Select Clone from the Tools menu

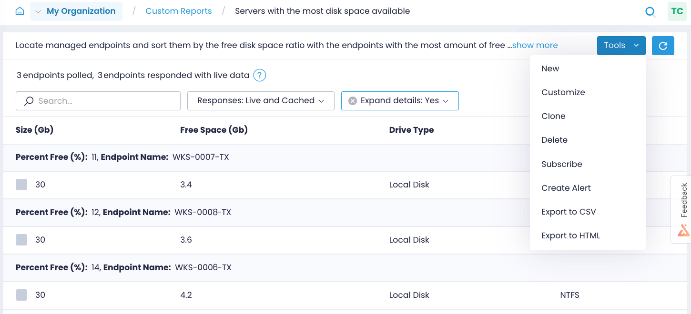[x=553, y=116]
